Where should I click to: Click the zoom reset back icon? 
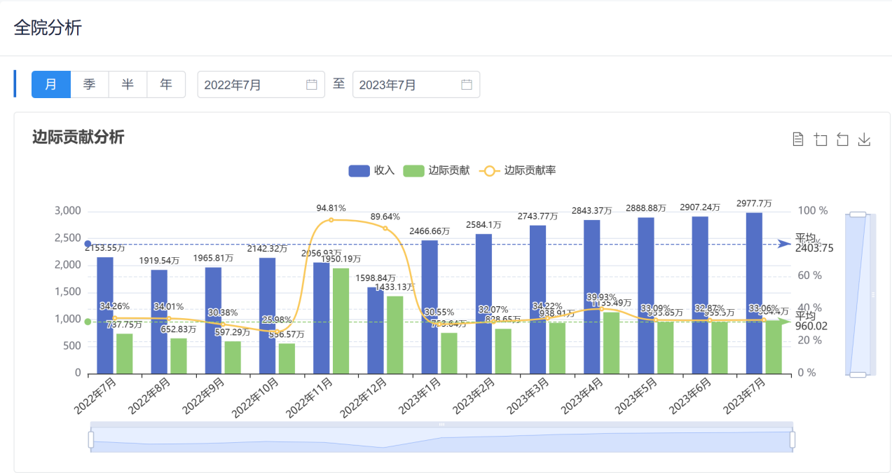coord(842,139)
